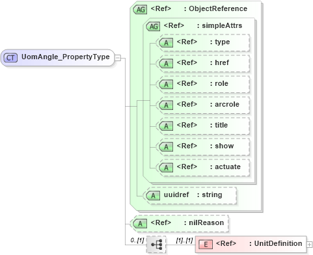Viewport: 313px width, 255px height.
Task: Click the 0..[1] cardinality label
Action: click(137, 240)
